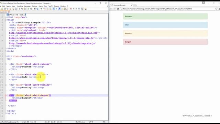220x124 pixels.
Task: Collapse the container div fold on line 13
Action: point(6,56)
